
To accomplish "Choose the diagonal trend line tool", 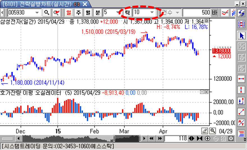I will coord(241,112).
